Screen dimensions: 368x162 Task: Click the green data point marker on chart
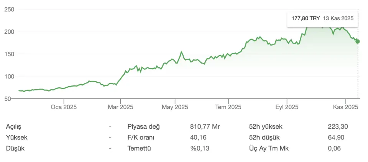pos(358,41)
